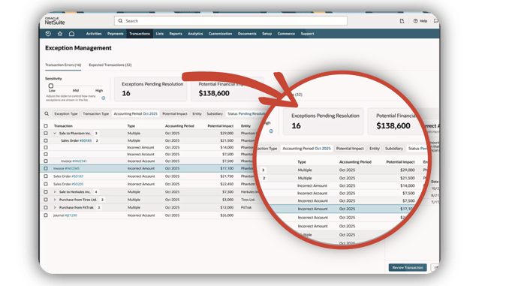Image resolution: width=509 pixels, height=286 pixels.
Task: Click the Tires Ltd. entity cell
Action: click(248, 200)
